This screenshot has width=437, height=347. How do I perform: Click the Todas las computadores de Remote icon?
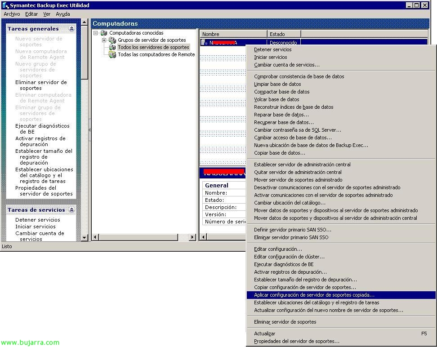pyautogui.click(x=112, y=55)
